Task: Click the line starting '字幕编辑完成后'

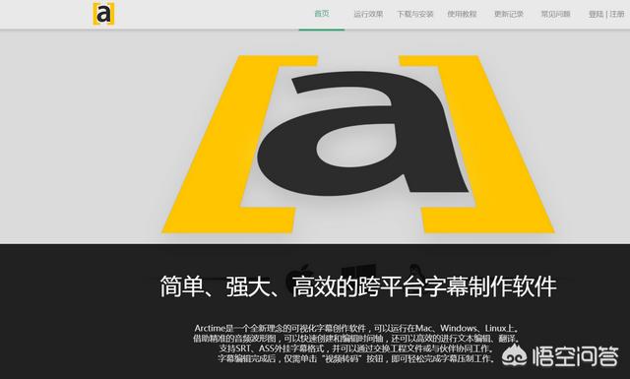Action: pyautogui.click(x=356, y=358)
